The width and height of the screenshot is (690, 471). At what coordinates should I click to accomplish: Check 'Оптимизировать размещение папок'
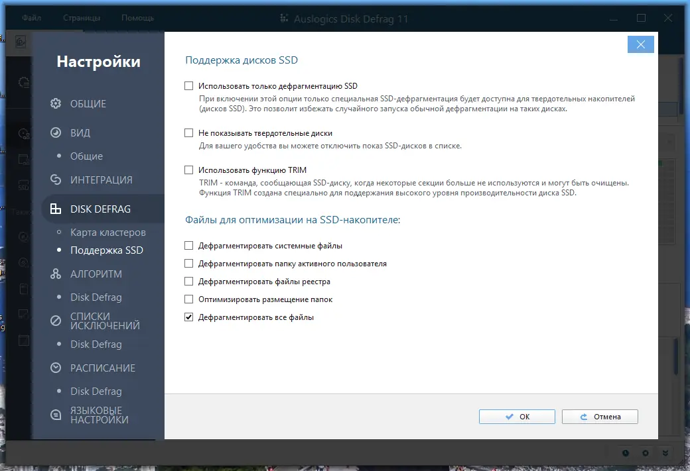point(189,299)
